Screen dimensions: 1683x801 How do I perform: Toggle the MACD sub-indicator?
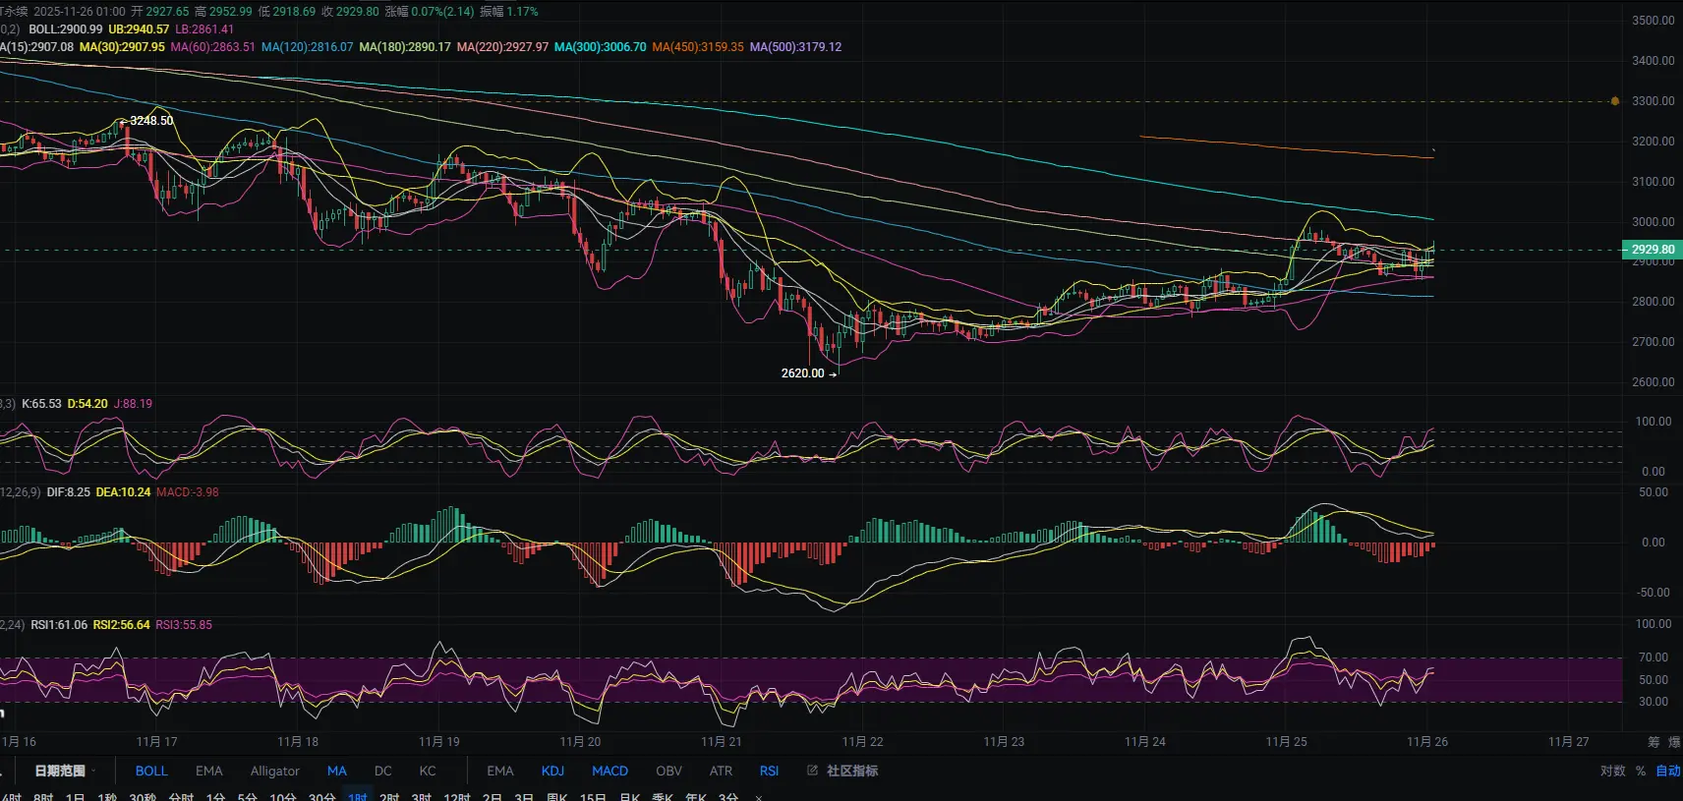609,771
